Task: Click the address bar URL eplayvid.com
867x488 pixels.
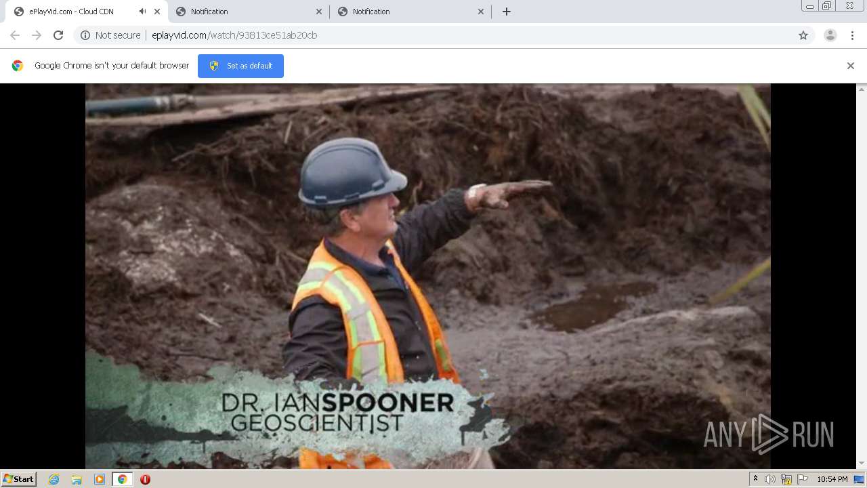Action: [x=234, y=35]
